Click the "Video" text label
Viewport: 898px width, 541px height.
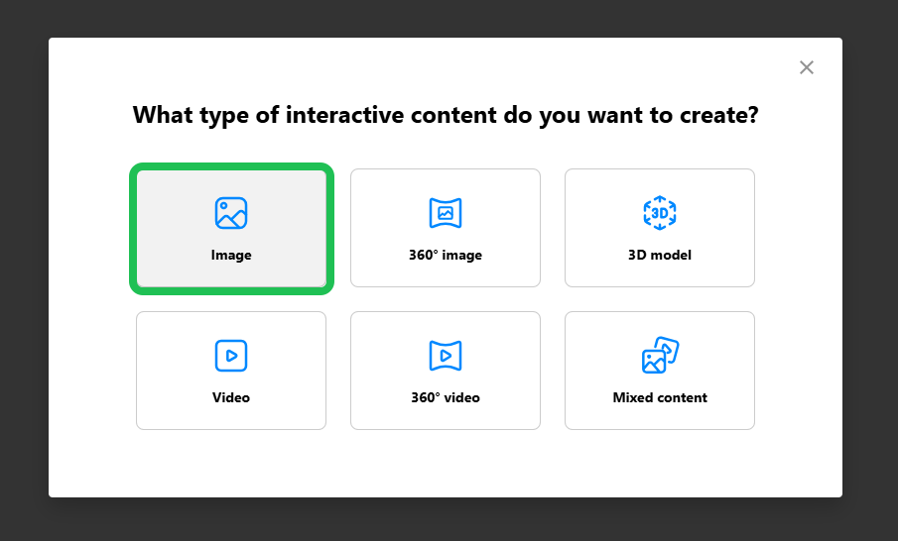point(231,398)
